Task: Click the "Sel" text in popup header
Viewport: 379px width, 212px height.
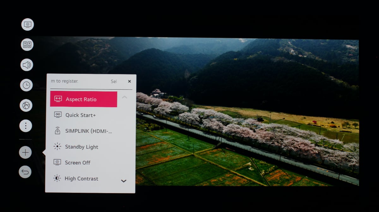Action: (x=114, y=82)
